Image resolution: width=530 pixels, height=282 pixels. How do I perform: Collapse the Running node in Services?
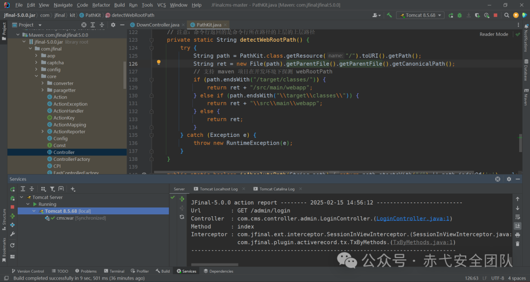(28, 205)
